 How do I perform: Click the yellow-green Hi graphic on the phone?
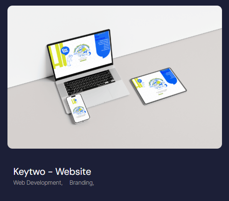pyautogui.click(x=74, y=101)
